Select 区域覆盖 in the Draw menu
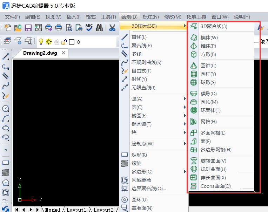268x212 pixels. tap(153, 180)
